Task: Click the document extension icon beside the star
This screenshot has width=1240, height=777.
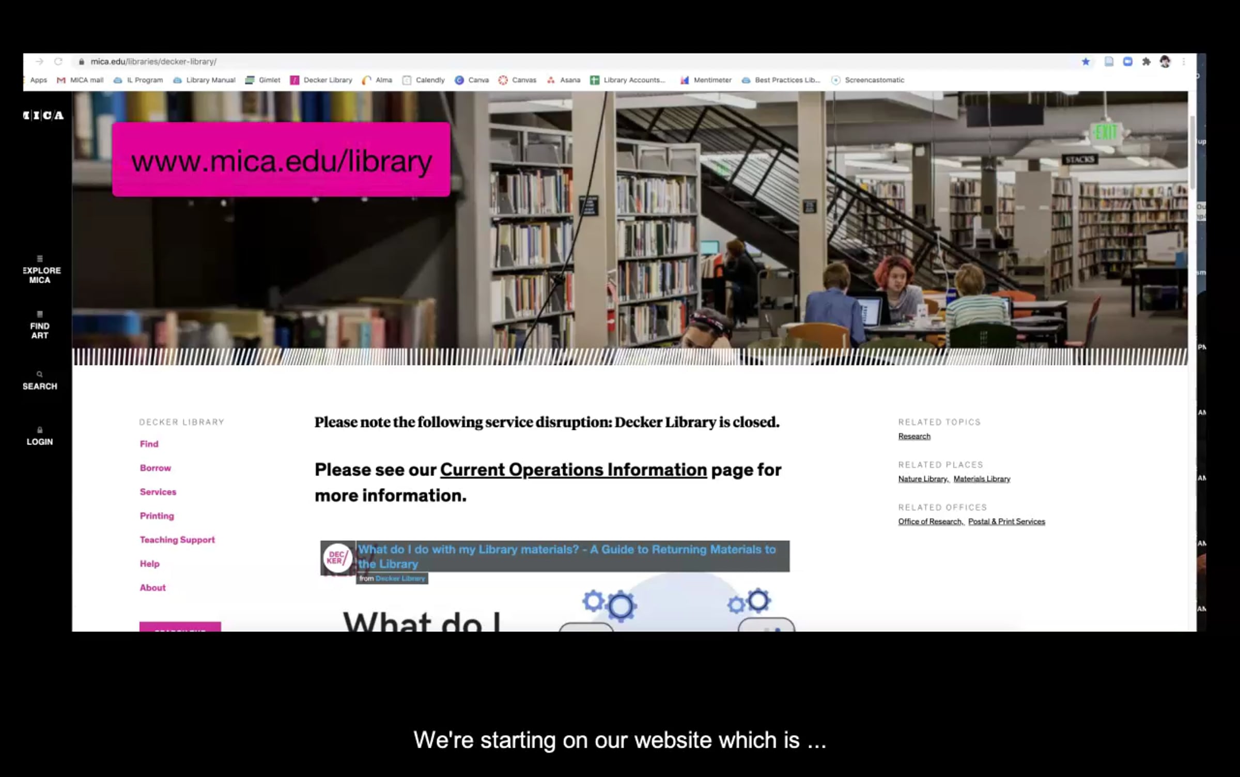Action: point(1109,61)
